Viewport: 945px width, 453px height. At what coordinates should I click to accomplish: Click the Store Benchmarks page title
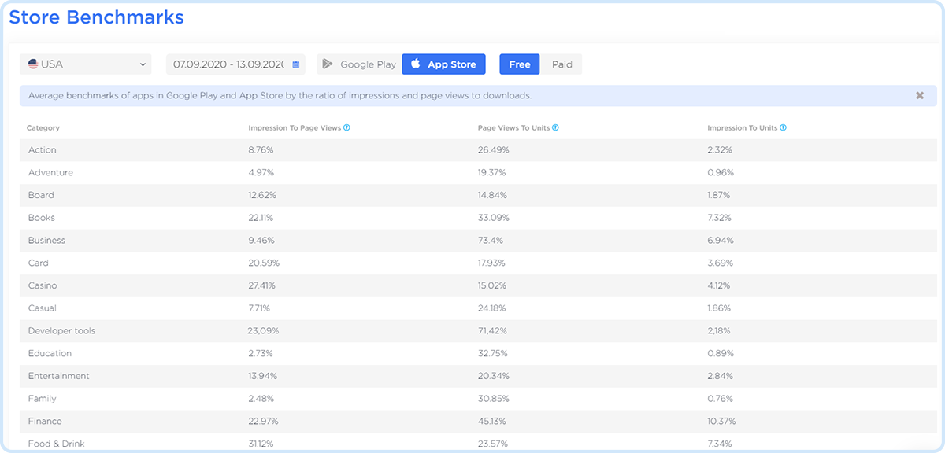[96, 17]
